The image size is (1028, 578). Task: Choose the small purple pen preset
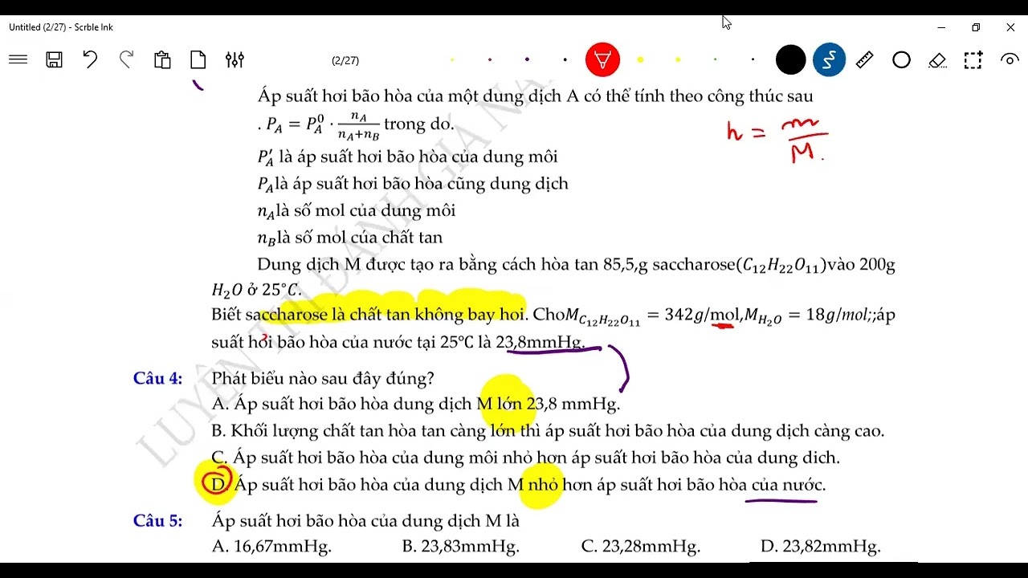click(527, 59)
